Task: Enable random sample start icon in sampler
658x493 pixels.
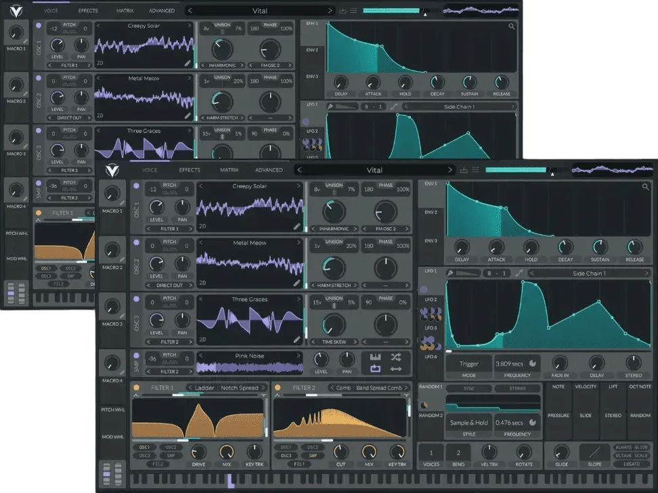Action: (396, 356)
